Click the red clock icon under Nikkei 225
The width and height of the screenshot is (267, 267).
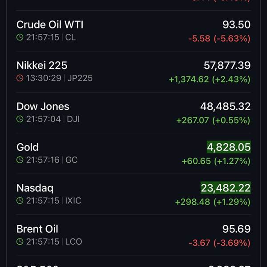[x=20, y=78]
